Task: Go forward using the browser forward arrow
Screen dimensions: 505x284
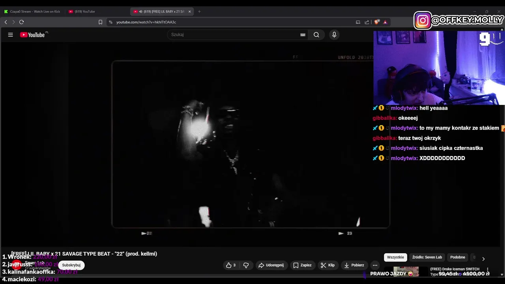Action: (13, 22)
